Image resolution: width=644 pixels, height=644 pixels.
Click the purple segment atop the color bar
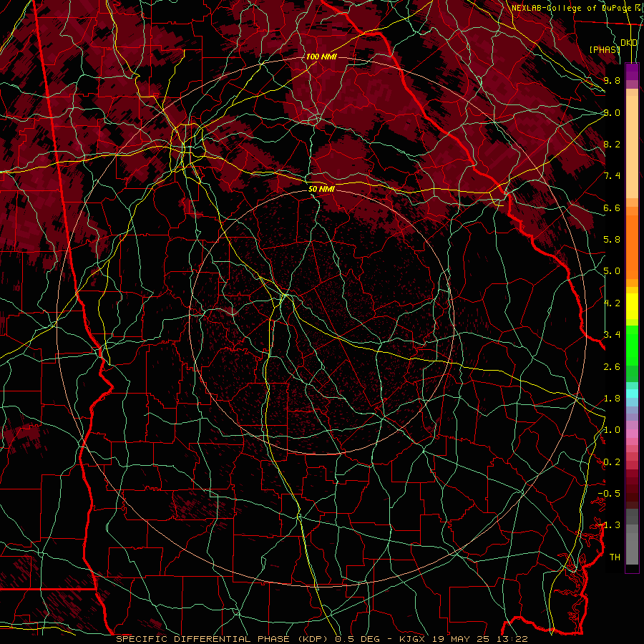tap(632, 72)
